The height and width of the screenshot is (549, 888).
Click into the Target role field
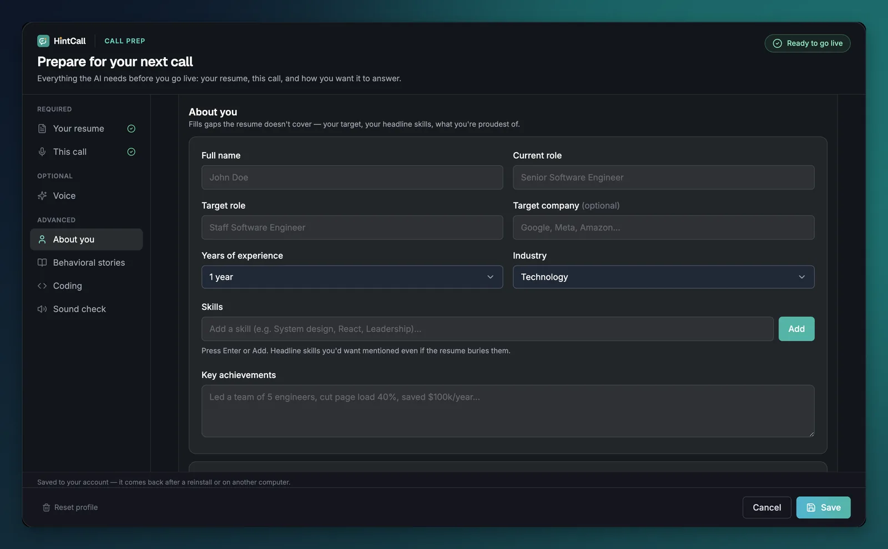352,228
